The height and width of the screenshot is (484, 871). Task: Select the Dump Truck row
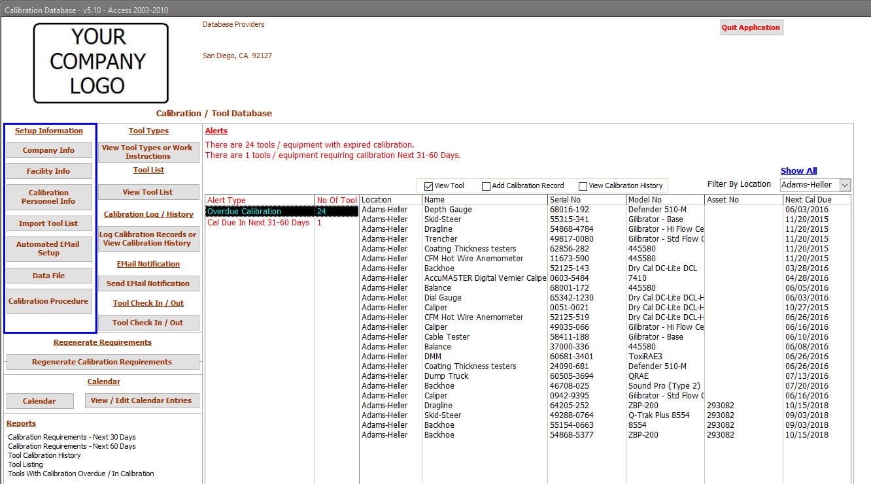(x=606, y=376)
